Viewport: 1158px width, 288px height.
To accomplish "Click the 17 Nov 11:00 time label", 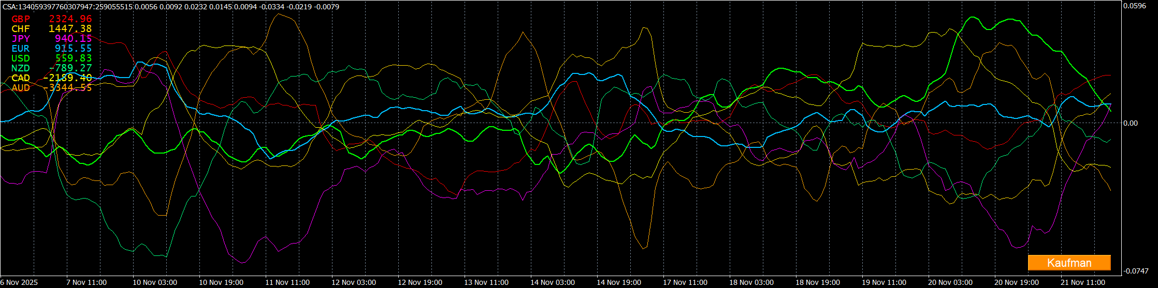I will pos(685,282).
